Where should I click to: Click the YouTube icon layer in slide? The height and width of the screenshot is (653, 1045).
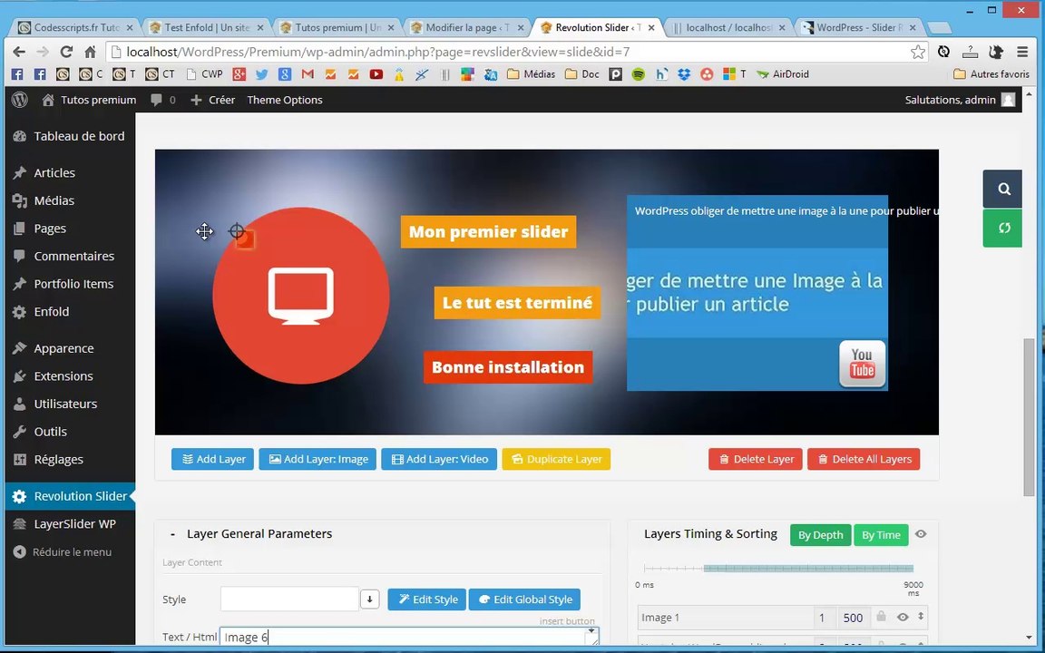pos(863,364)
